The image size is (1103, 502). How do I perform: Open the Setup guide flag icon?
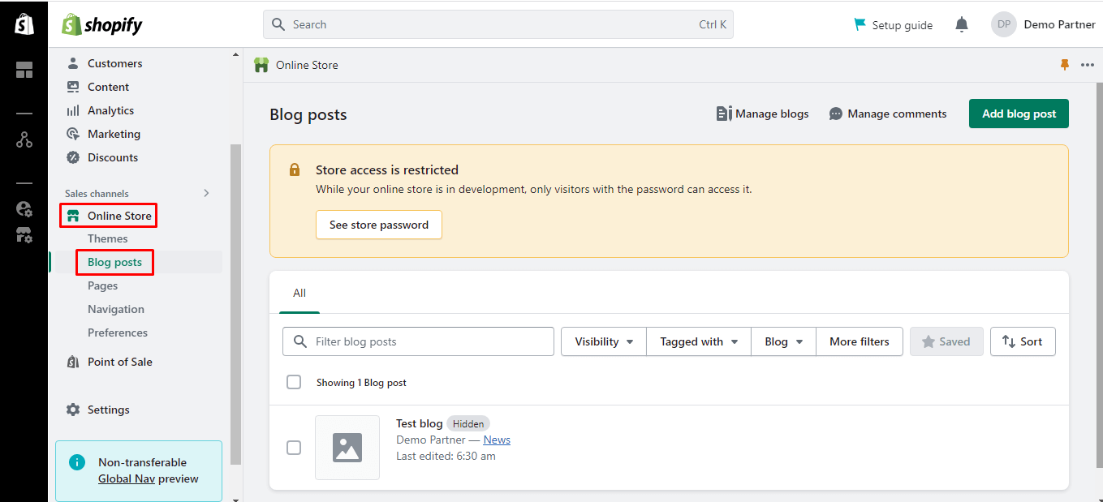pyautogui.click(x=860, y=25)
